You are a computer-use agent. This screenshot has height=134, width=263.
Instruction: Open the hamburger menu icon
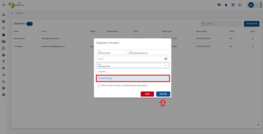click(4, 5)
